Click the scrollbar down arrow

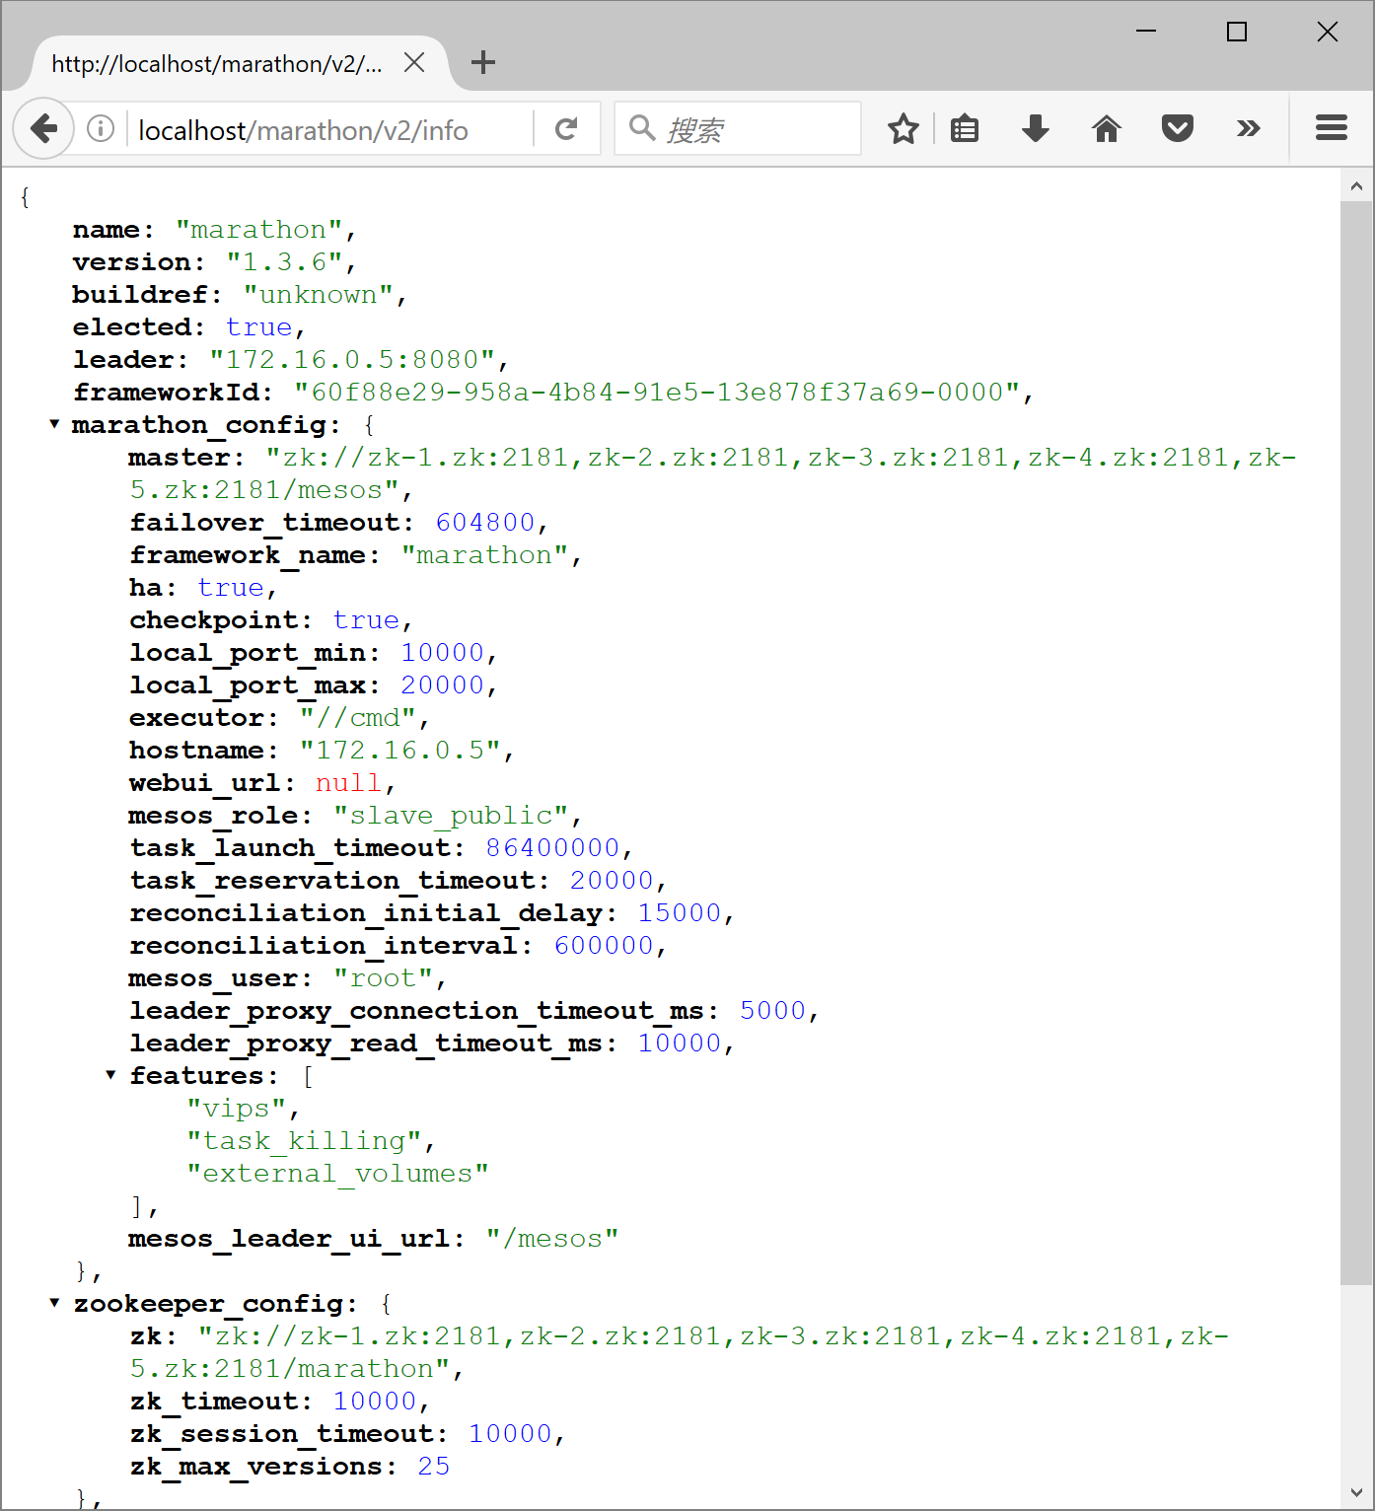coord(1356,1492)
